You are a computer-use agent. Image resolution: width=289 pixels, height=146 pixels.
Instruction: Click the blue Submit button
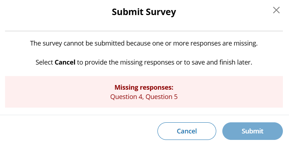[x=252, y=131]
